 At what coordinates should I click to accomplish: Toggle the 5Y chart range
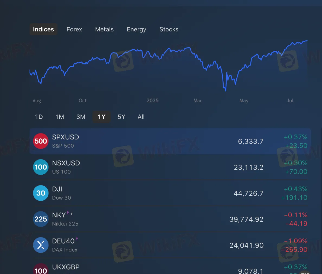tap(121, 117)
